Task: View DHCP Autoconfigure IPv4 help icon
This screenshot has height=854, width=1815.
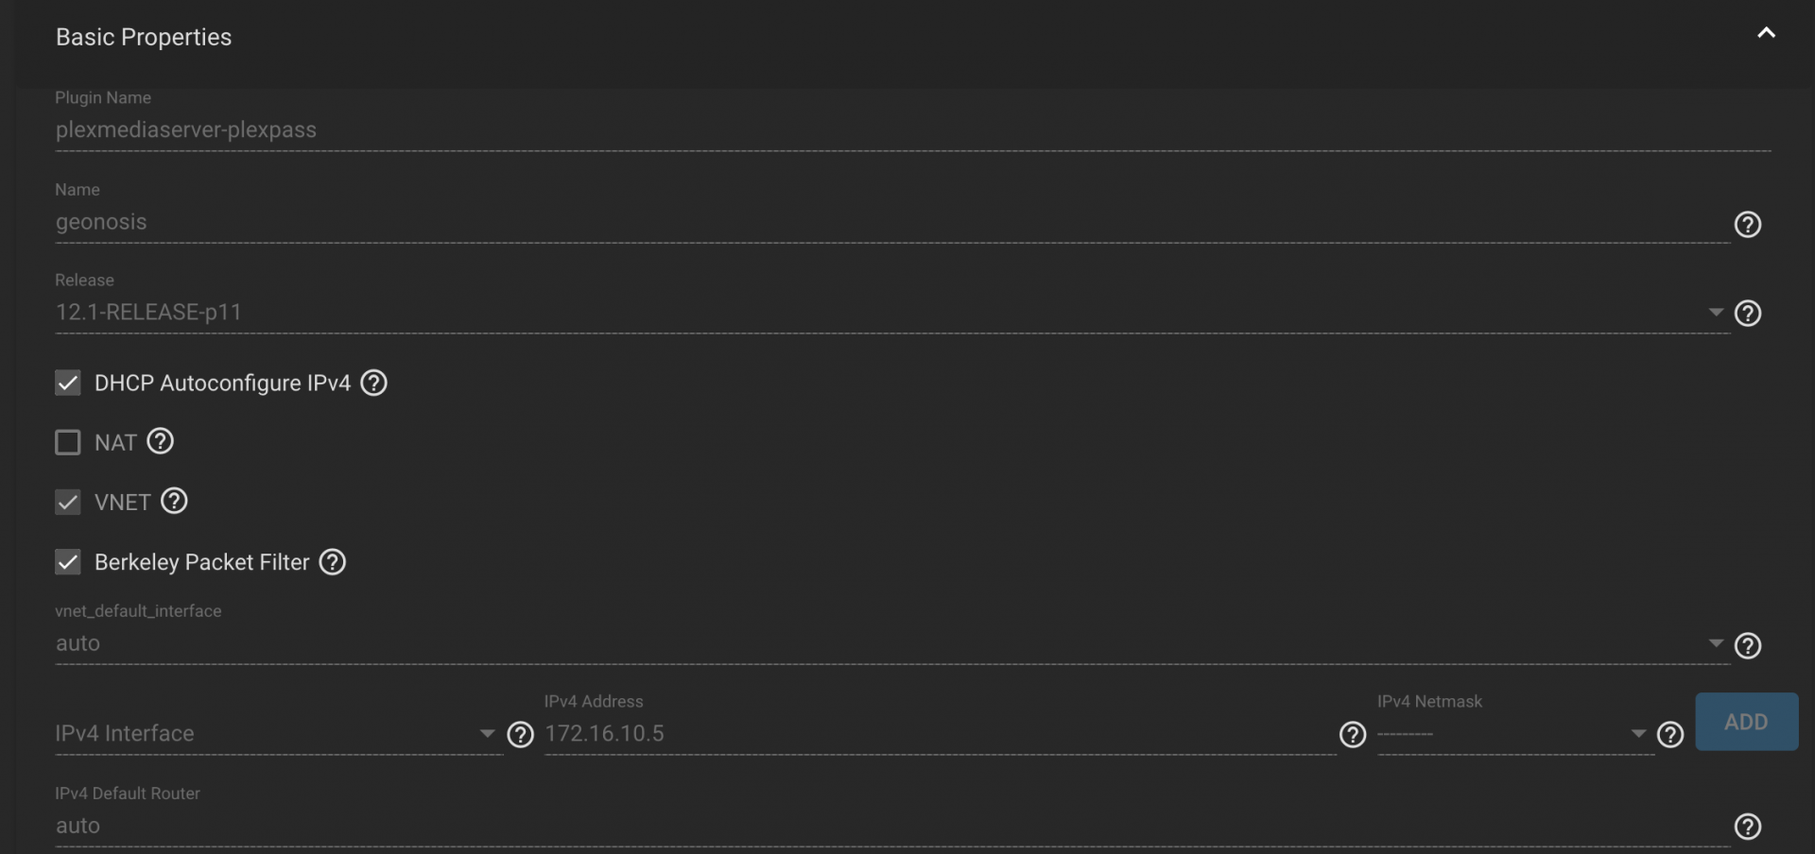Action: (x=373, y=383)
